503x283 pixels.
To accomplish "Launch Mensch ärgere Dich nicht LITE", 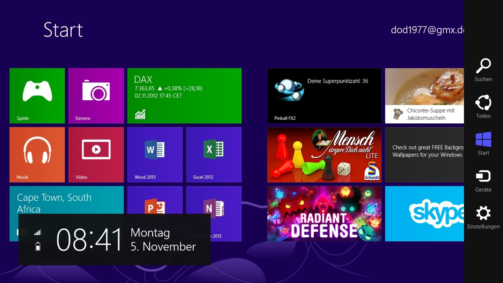I will coord(324,155).
